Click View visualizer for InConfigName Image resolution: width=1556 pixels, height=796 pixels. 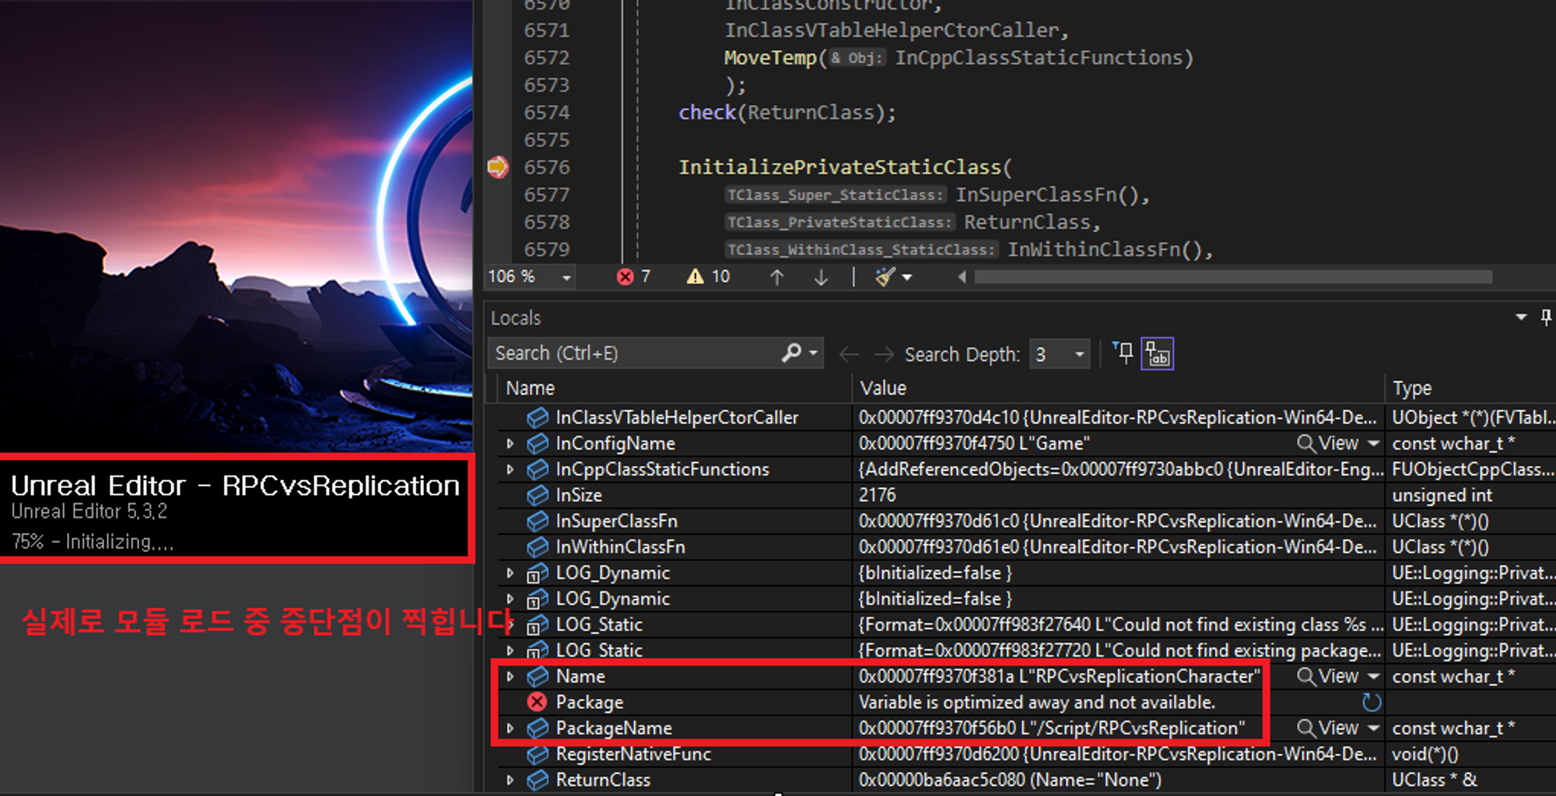click(x=1327, y=444)
